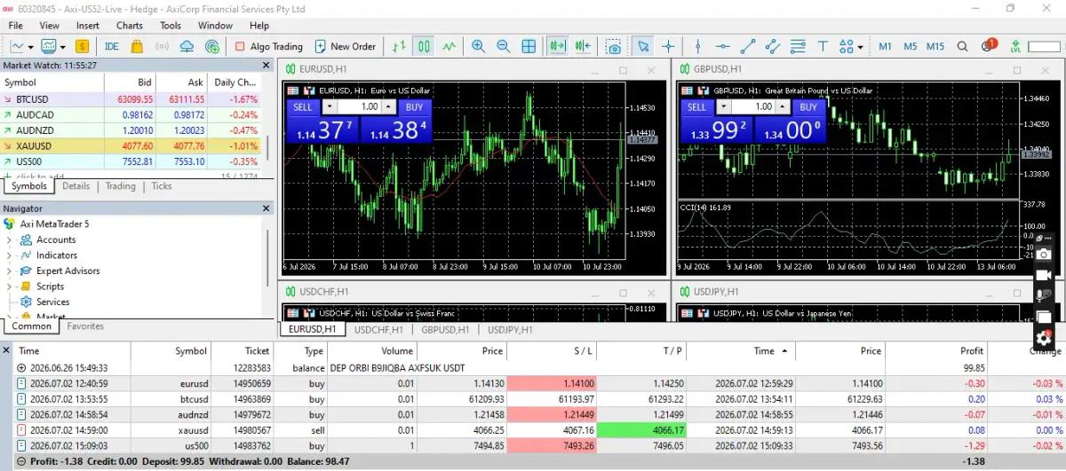The image size is (1066, 471).
Task: Open the Market shopping bag icon
Action: coord(136,46)
